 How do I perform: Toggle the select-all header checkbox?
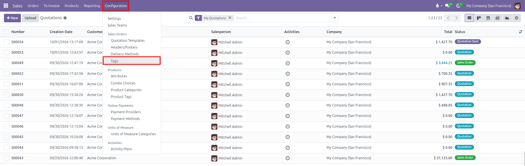6,32
